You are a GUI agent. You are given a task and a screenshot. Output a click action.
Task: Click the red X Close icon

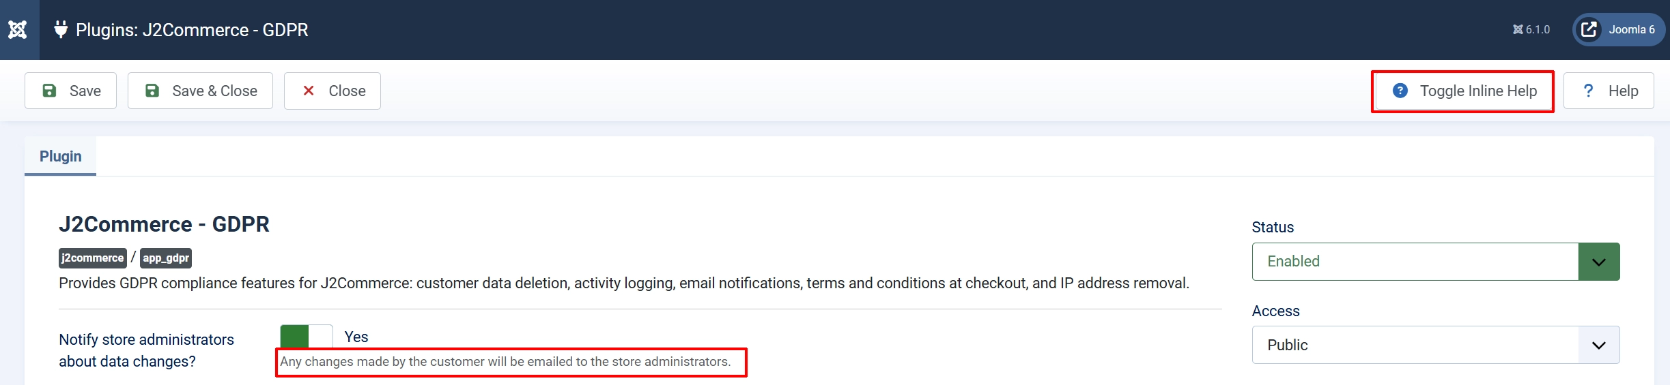tap(309, 91)
